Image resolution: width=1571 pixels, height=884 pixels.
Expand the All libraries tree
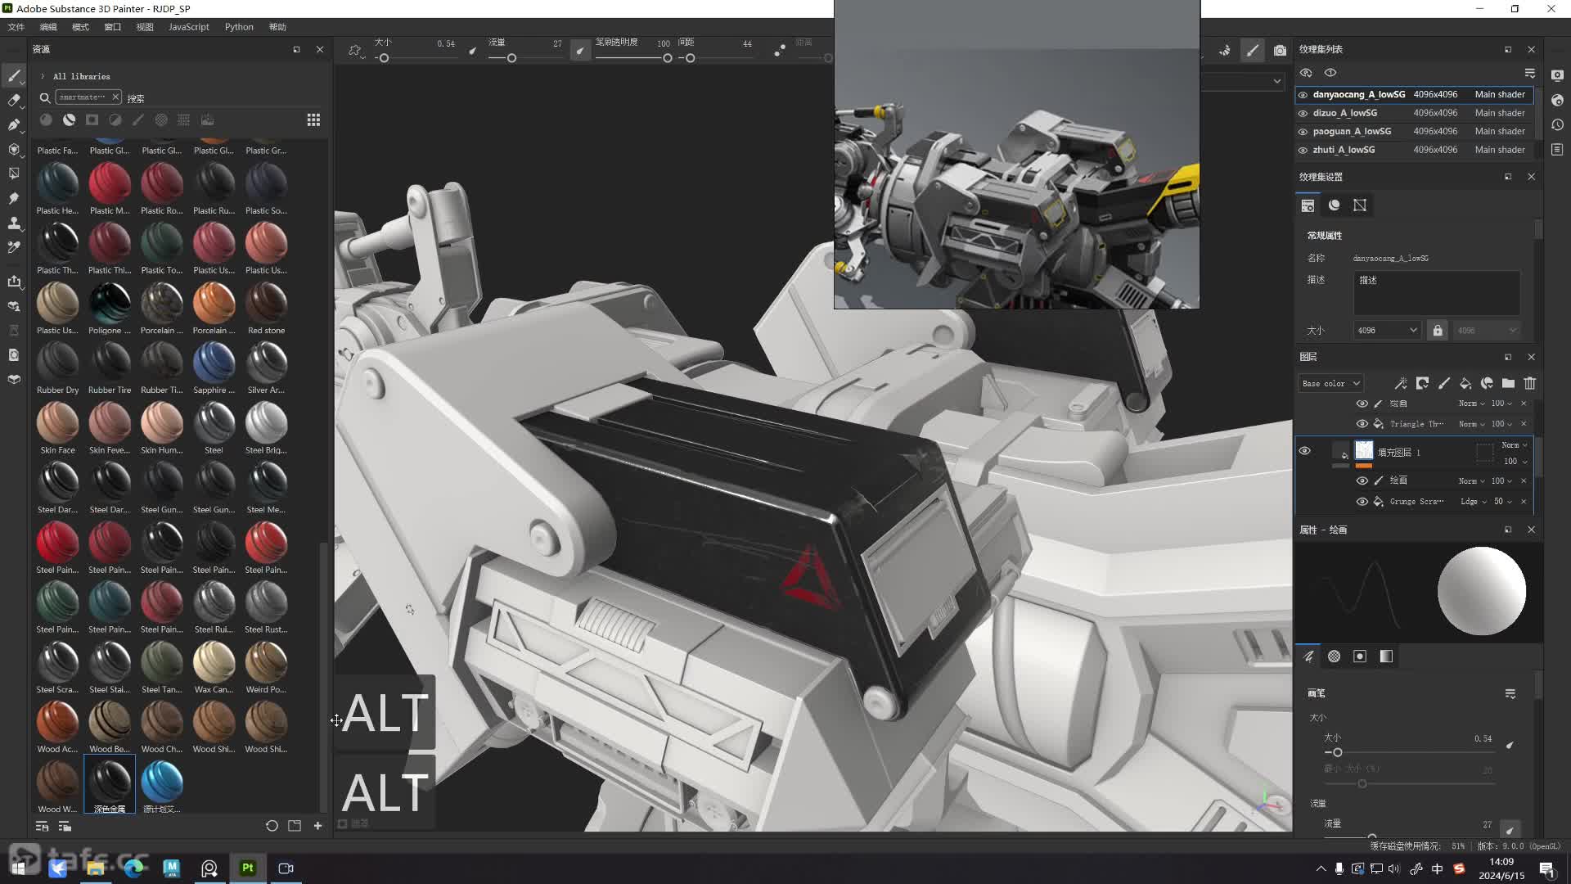43,76
